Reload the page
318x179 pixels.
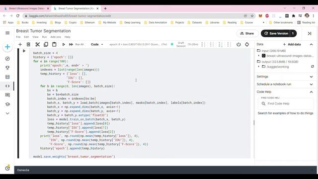pos(18,16)
